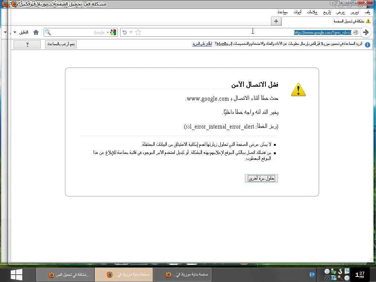
Task: Open the search engine dropdown arrow beside Google
Action: pos(108,32)
